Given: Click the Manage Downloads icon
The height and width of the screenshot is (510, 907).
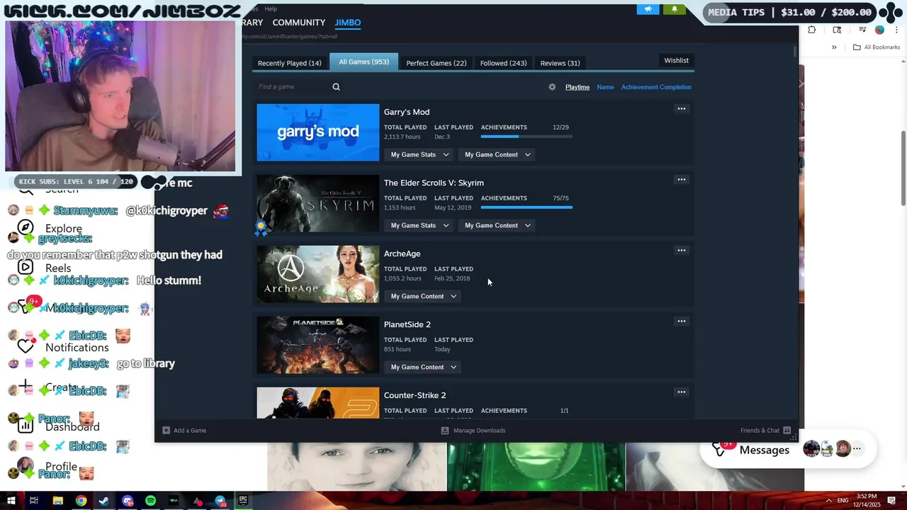Looking at the screenshot, I should pos(445,430).
